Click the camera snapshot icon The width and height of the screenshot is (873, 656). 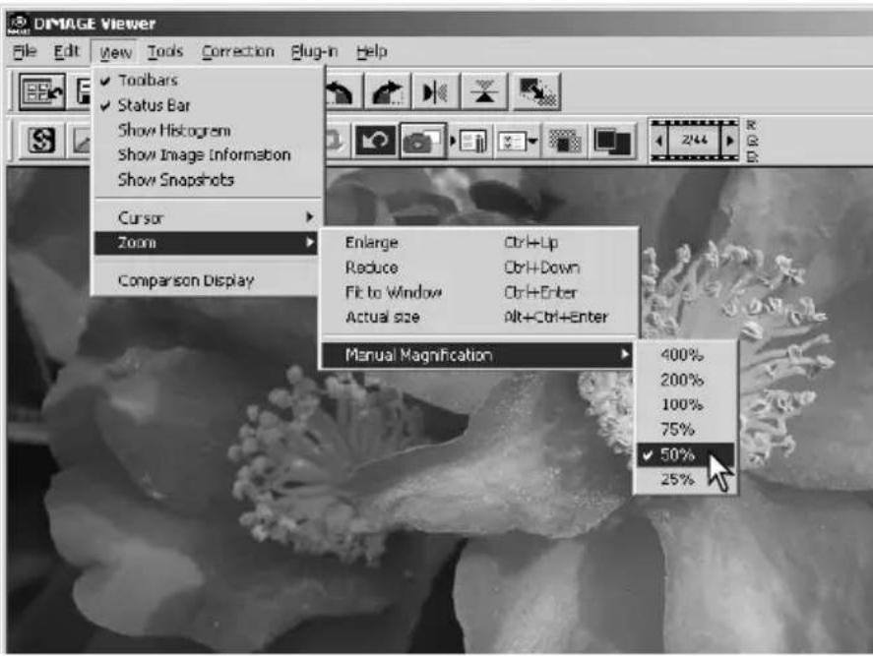point(423,141)
